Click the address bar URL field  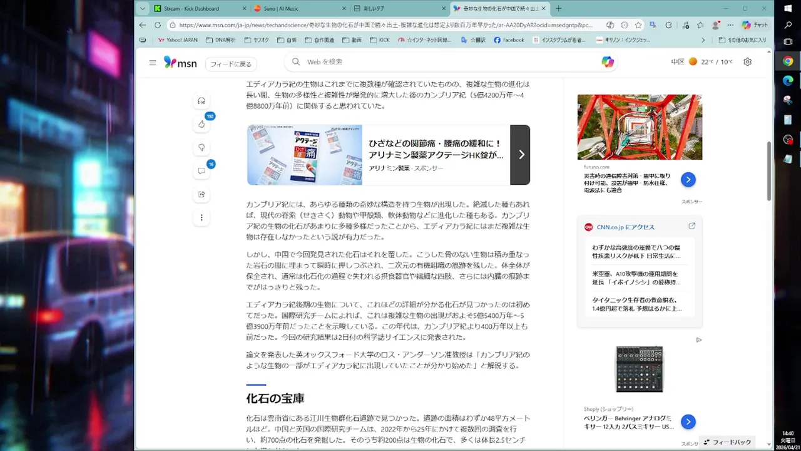tap(385, 25)
